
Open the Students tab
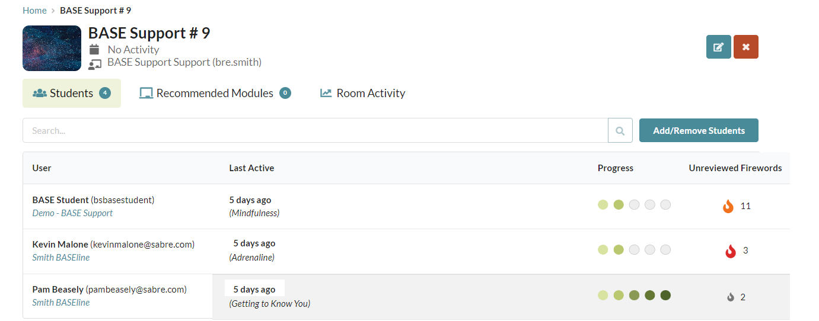click(x=72, y=93)
